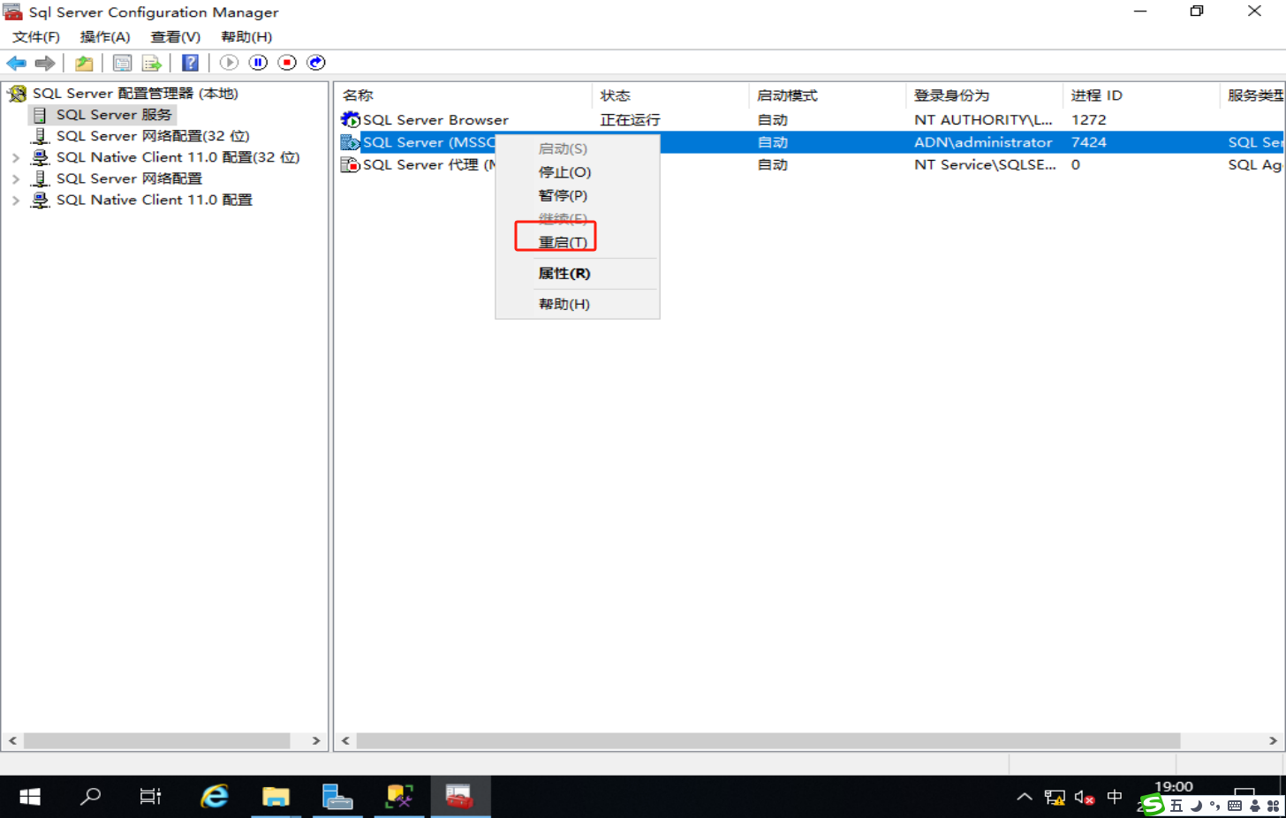Open the Windows Start menu
Viewport: 1286px width, 818px height.
(30, 797)
